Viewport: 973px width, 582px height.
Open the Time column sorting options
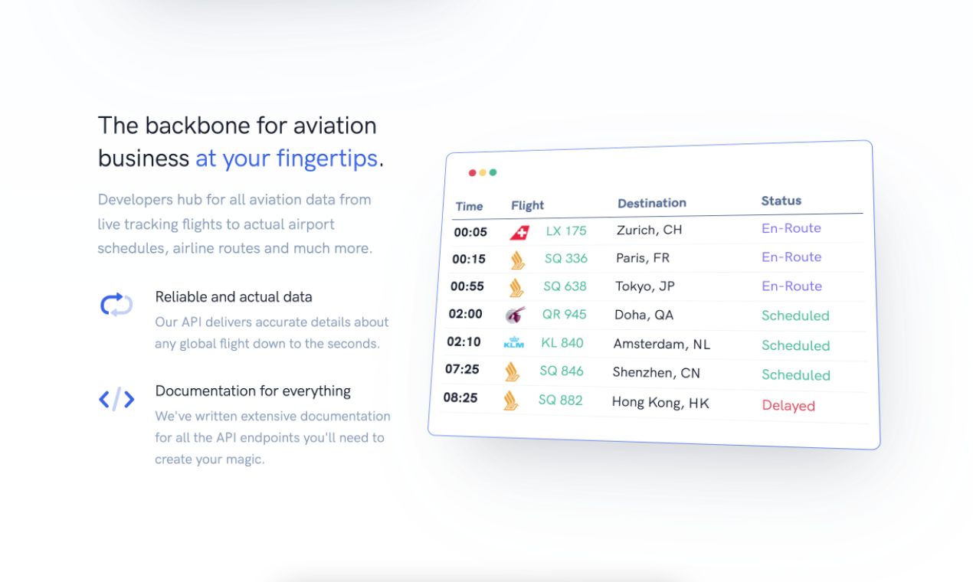[469, 206]
